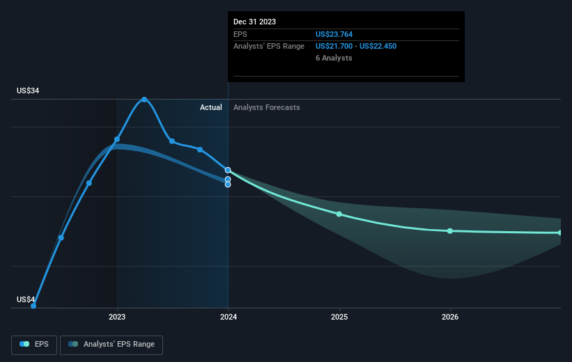572x362 pixels.
Task: Click the US$34 y-axis label
Action: [28, 90]
